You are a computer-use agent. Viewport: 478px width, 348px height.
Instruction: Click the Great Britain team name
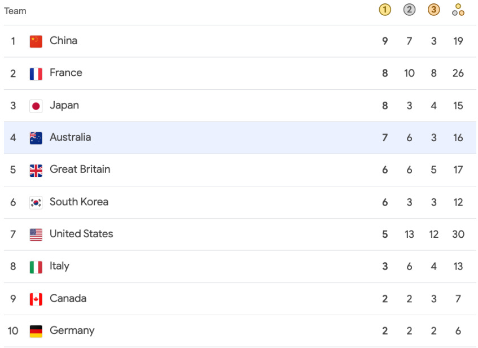[80, 169]
